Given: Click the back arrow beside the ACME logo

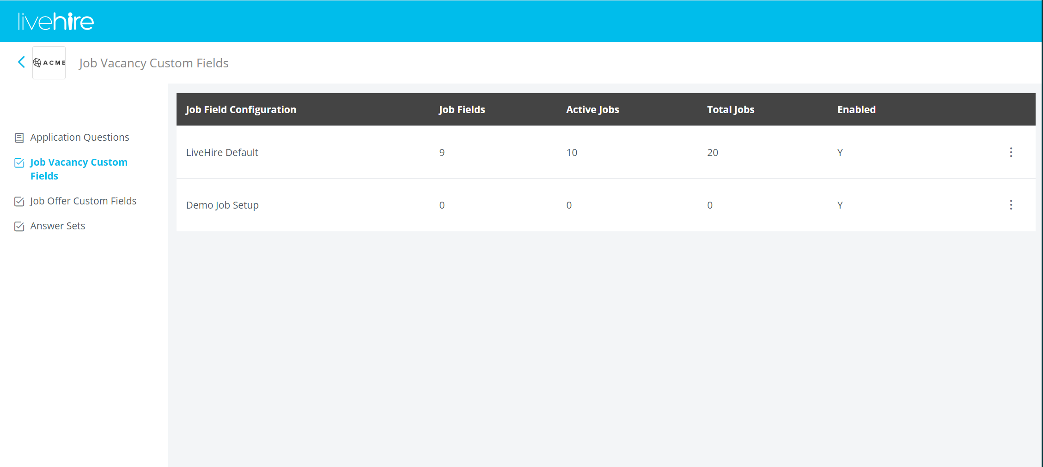Looking at the screenshot, I should tap(21, 62).
